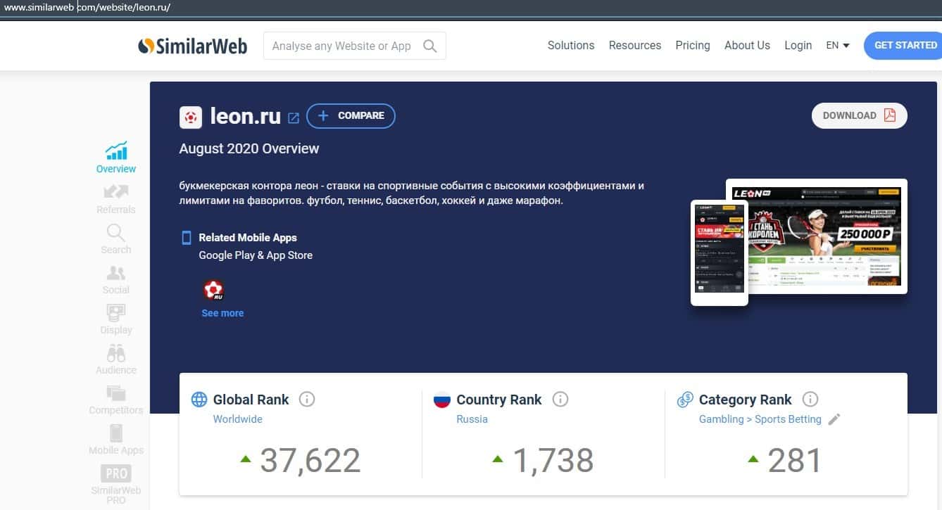The width and height of the screenshot is (942, 510).
Task: Download the PDF report
Action: (859, 116)
